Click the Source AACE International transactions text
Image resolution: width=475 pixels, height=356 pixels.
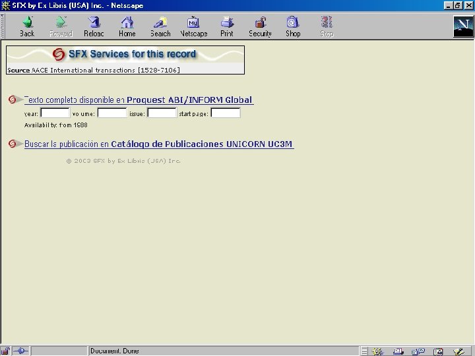click(94, 71)
